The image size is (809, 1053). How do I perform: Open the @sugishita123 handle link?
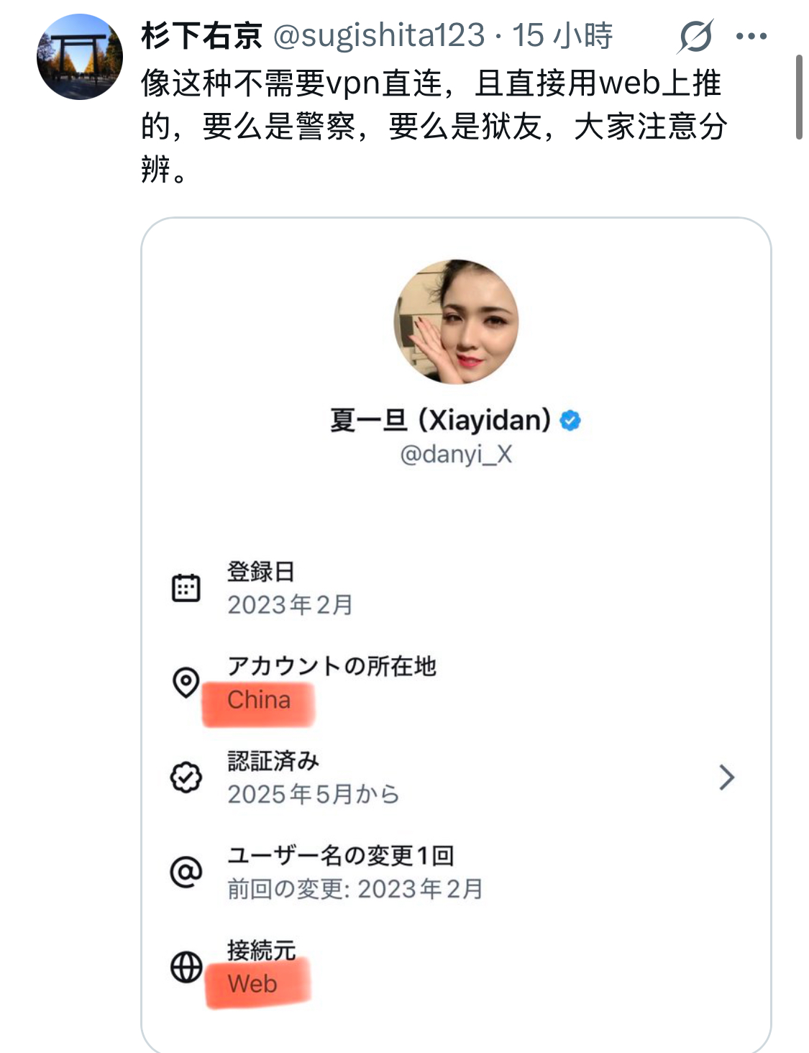coord(379,35)
